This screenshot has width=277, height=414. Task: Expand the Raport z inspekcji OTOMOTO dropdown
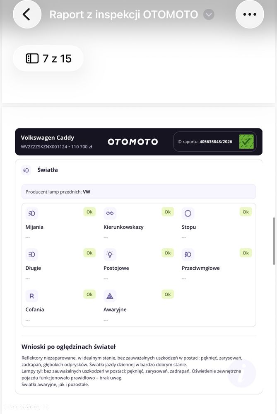point(209,15)
